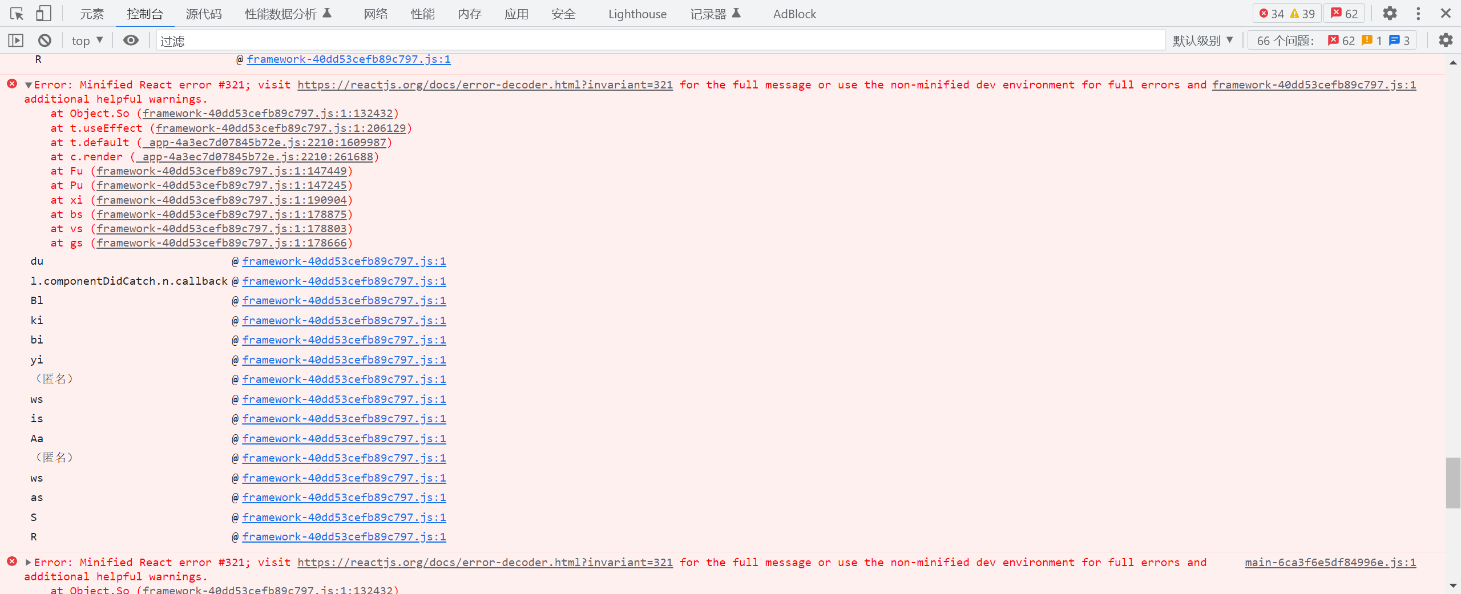This screenshot has height=594, width=1461.
Task: Click the 1 breaking change issue count
Action: (1372, 41)
